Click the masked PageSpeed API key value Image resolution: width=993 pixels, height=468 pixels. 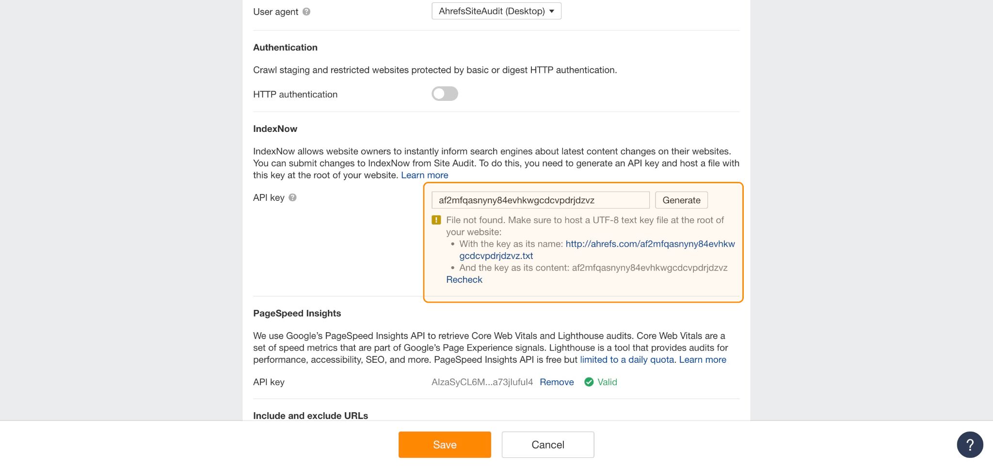point(482,382)
